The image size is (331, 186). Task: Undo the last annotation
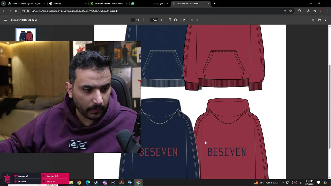point(192,20)
